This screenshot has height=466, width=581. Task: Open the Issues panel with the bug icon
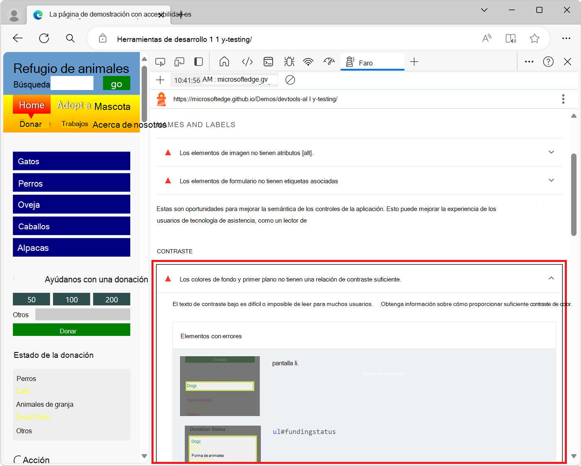tap(289, 61)
